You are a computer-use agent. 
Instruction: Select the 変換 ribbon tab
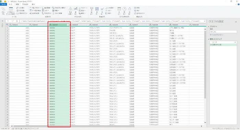coord(17,4)
